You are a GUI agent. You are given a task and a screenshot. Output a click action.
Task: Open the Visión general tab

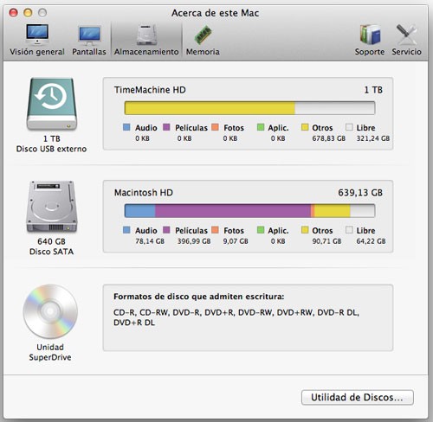click(37, 40)
